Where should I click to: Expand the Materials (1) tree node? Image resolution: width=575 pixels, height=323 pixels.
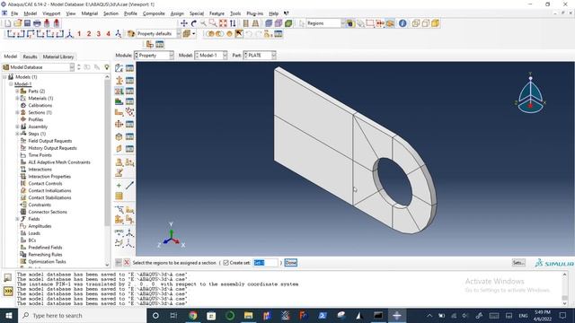(x=17, y=98)
